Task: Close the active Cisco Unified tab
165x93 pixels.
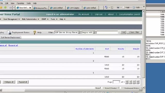Action: pos(30,8)
